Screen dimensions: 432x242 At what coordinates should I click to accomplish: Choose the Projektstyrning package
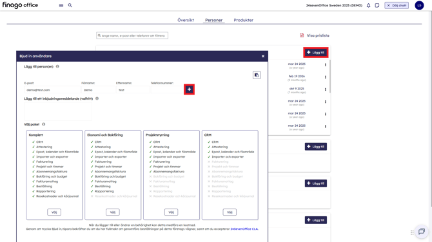click(171, 212)
